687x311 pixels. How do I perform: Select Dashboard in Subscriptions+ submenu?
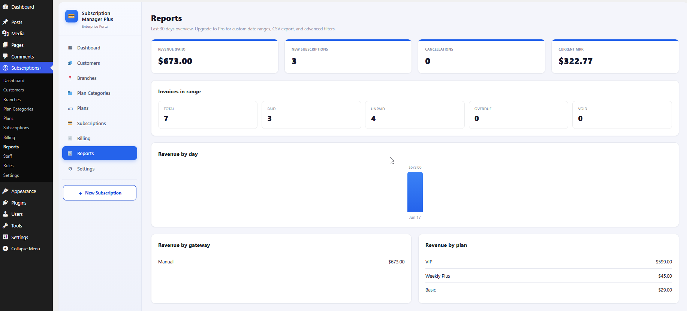tap(14, 81)
